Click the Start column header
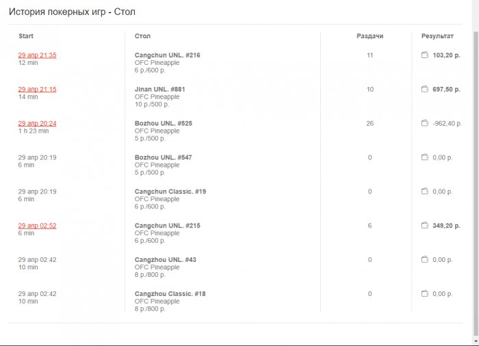The width and height of the screenshot is (479, 346). [26, 36]
